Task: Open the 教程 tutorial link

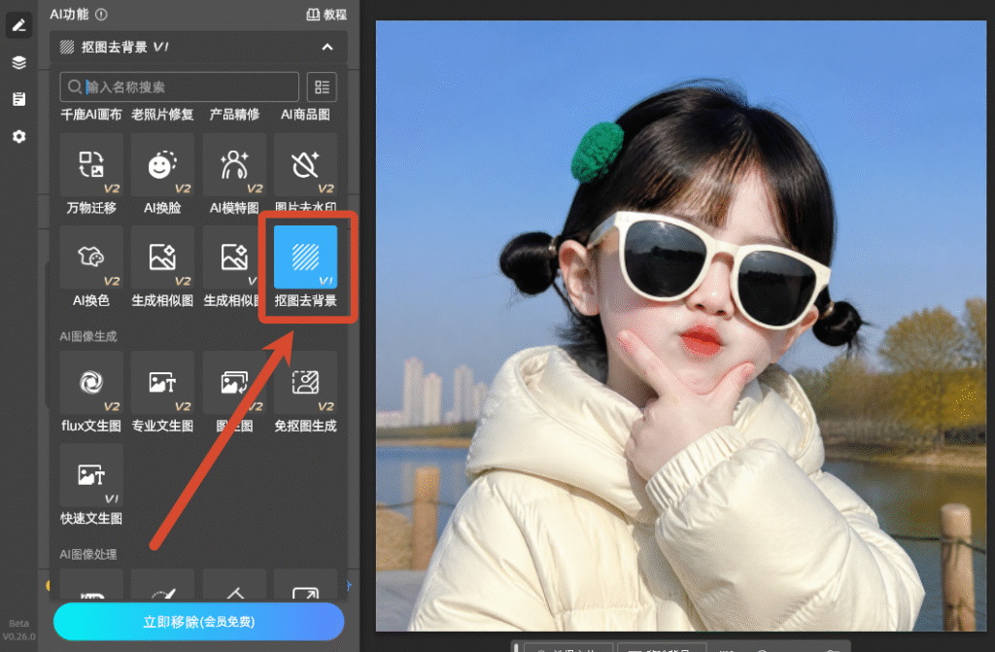Action: point(326,14)
